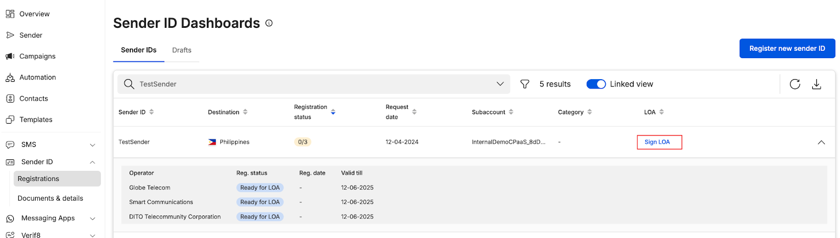
Task: Open the search field dropdown arrow
Action: point(500,84)
